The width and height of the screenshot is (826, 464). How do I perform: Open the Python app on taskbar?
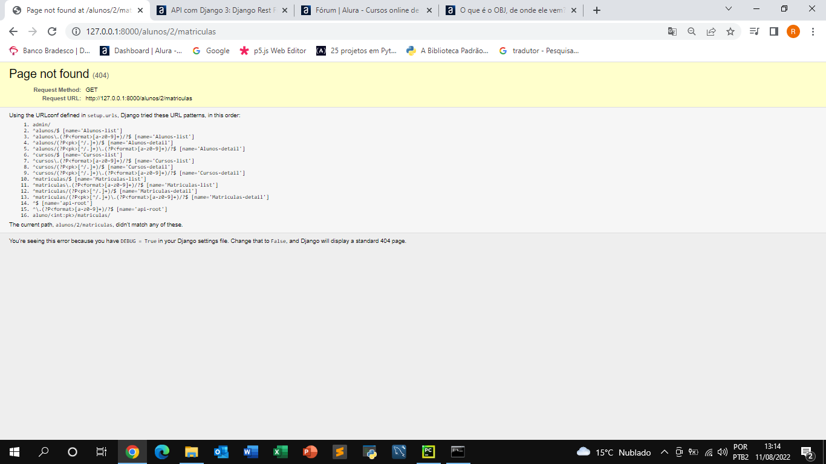[369, 452]
